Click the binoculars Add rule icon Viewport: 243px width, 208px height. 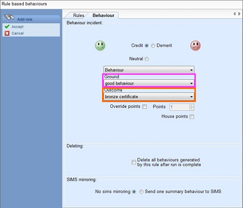pyautogui.click(x=9, y=17)
